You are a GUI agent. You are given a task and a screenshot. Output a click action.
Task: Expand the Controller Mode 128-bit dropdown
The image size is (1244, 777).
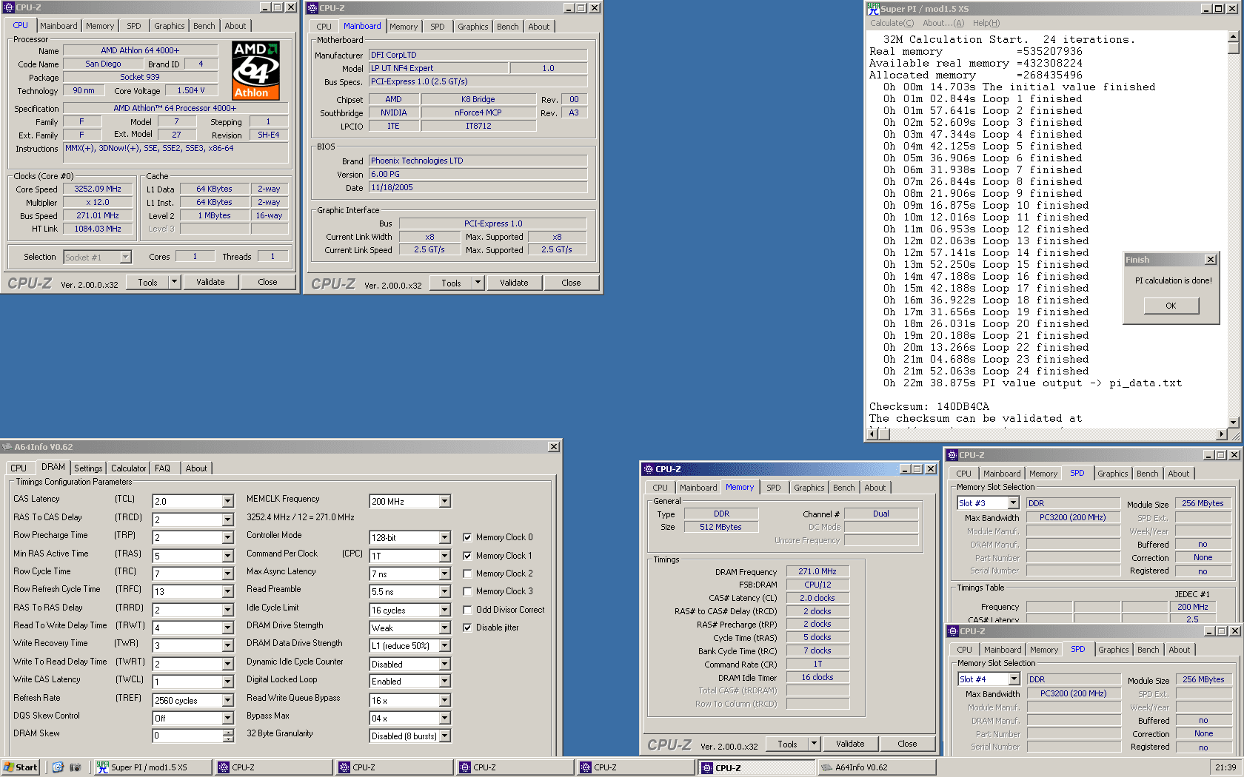click(444, 538)
